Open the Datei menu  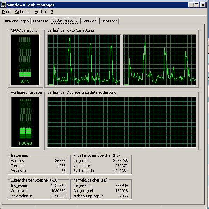pos(7,12)
